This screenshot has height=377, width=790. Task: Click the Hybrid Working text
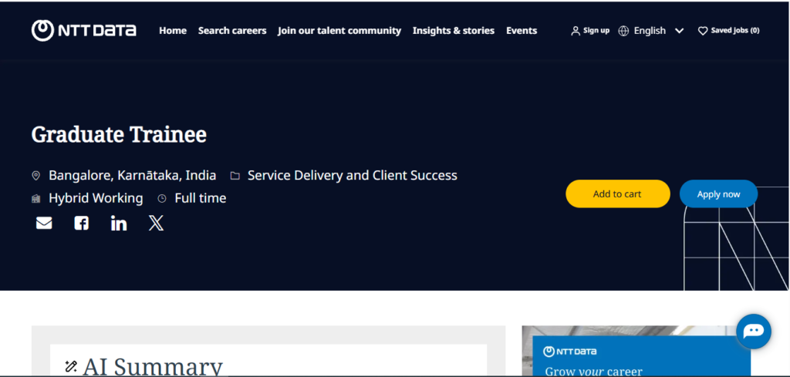coord(96,198)
